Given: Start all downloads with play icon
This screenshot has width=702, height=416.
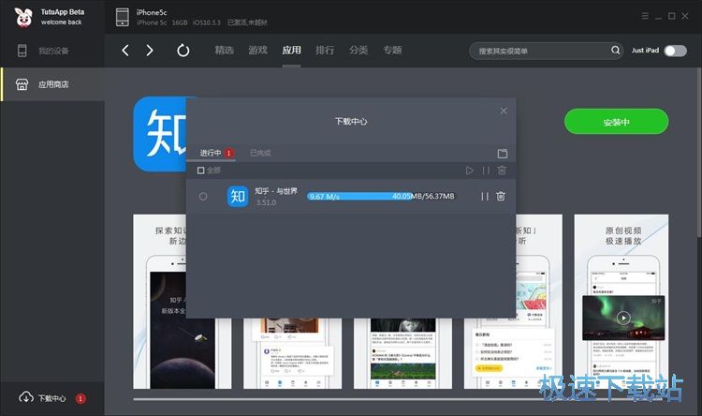Looking at the screenshot, I should [469, 171].
